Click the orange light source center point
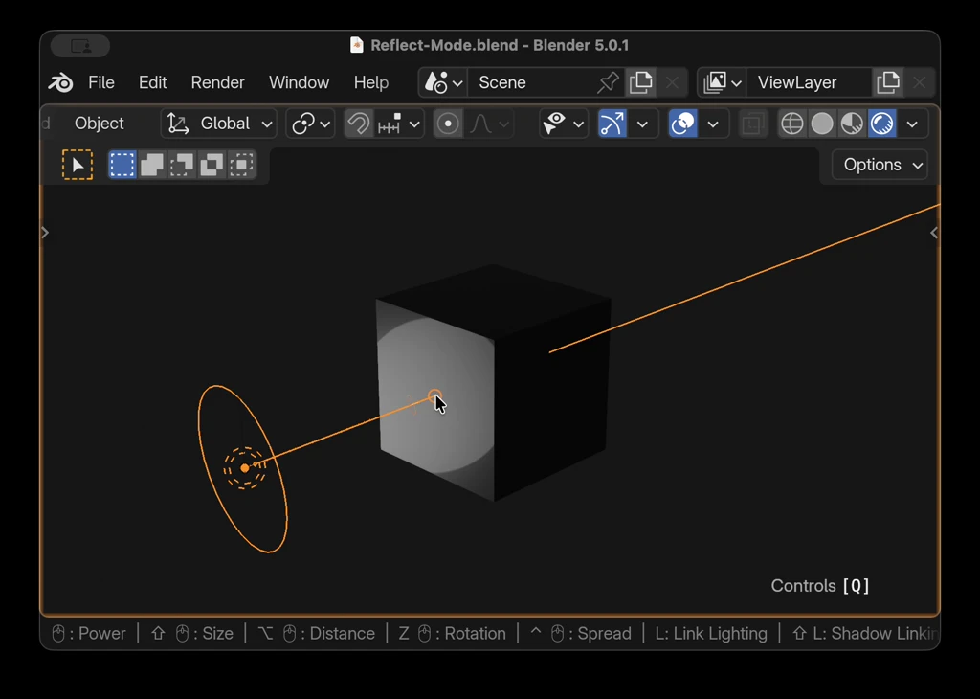 tap(245, 467)
